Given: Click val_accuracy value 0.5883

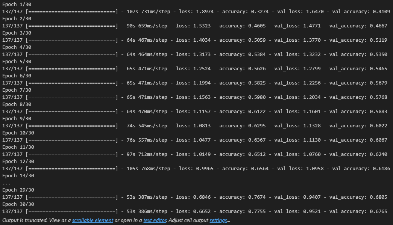Looking at the screenshot, I should pos(378,112).
